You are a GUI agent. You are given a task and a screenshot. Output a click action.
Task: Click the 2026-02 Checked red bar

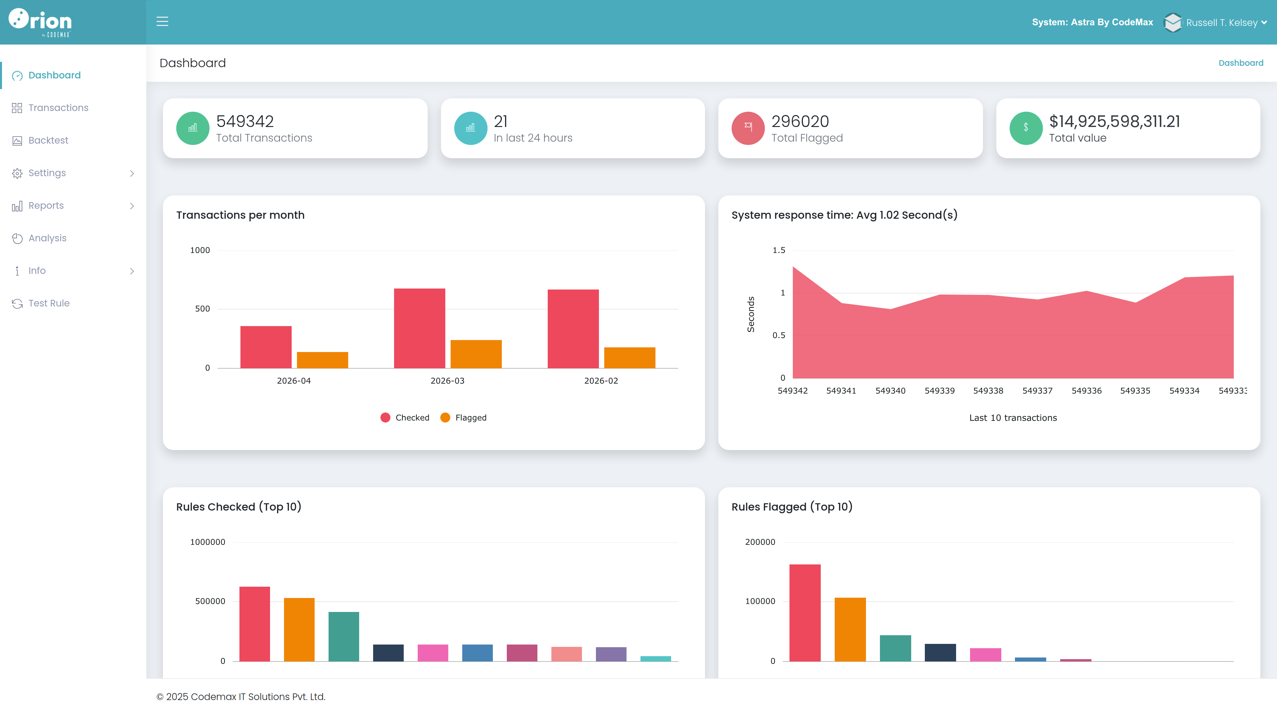pyautogui.click(x=574, y=328)
